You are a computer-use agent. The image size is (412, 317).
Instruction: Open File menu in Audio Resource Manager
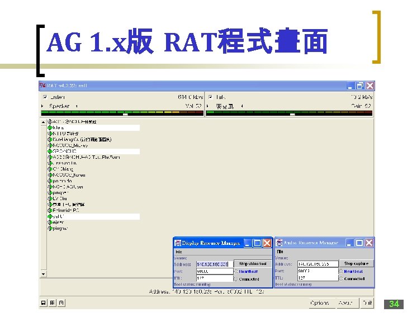280,252
